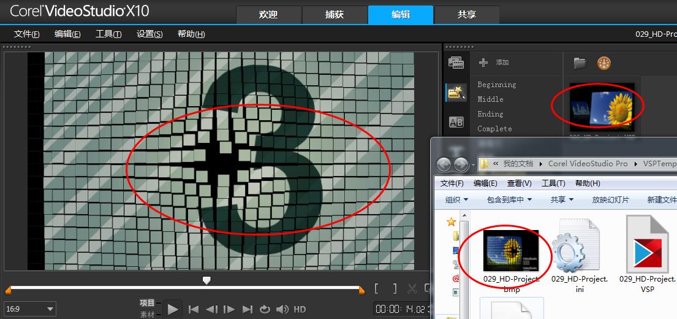Open the 查看(V) menu in Explorer
The width and height of the screenshot is (677, 319).
point(520,183)
